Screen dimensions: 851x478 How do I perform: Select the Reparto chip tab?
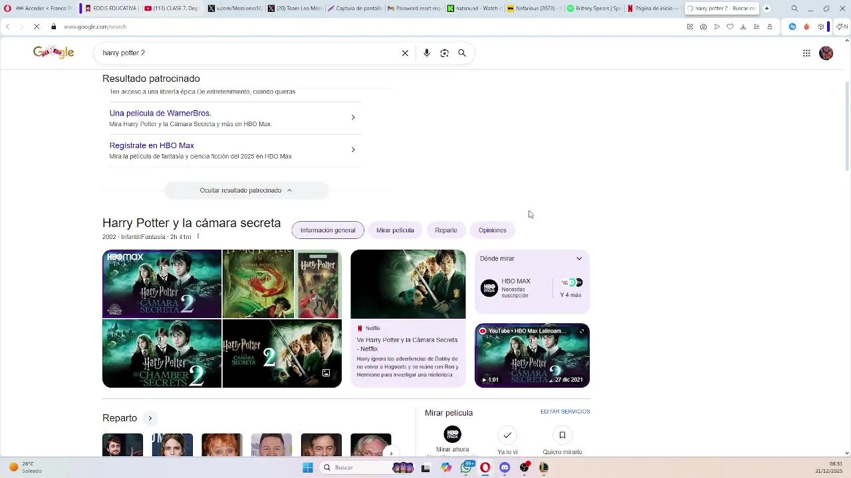[x=446, y=230]
